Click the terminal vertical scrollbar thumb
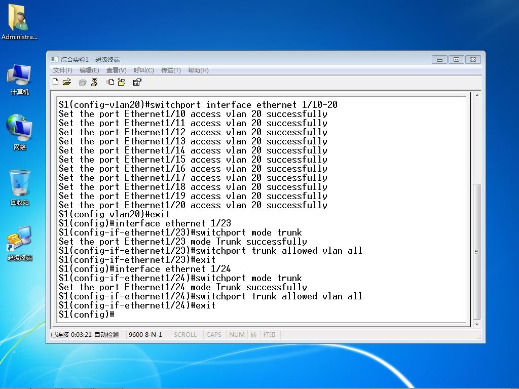The width and height of the screenshot is (519, 389). pos(477,252)
